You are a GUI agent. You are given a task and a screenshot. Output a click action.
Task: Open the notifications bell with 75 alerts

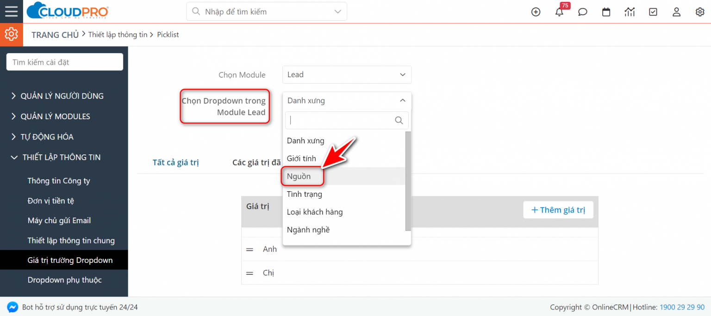(x=559, y=12)
